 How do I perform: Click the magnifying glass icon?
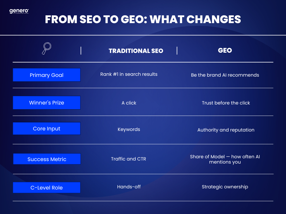[46, 48]
